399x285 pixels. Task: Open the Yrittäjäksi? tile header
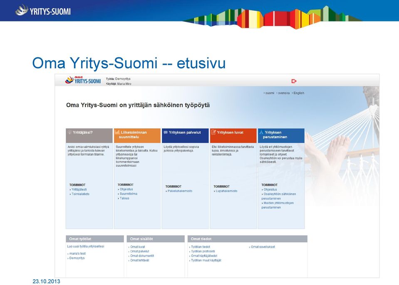point(89,135)
